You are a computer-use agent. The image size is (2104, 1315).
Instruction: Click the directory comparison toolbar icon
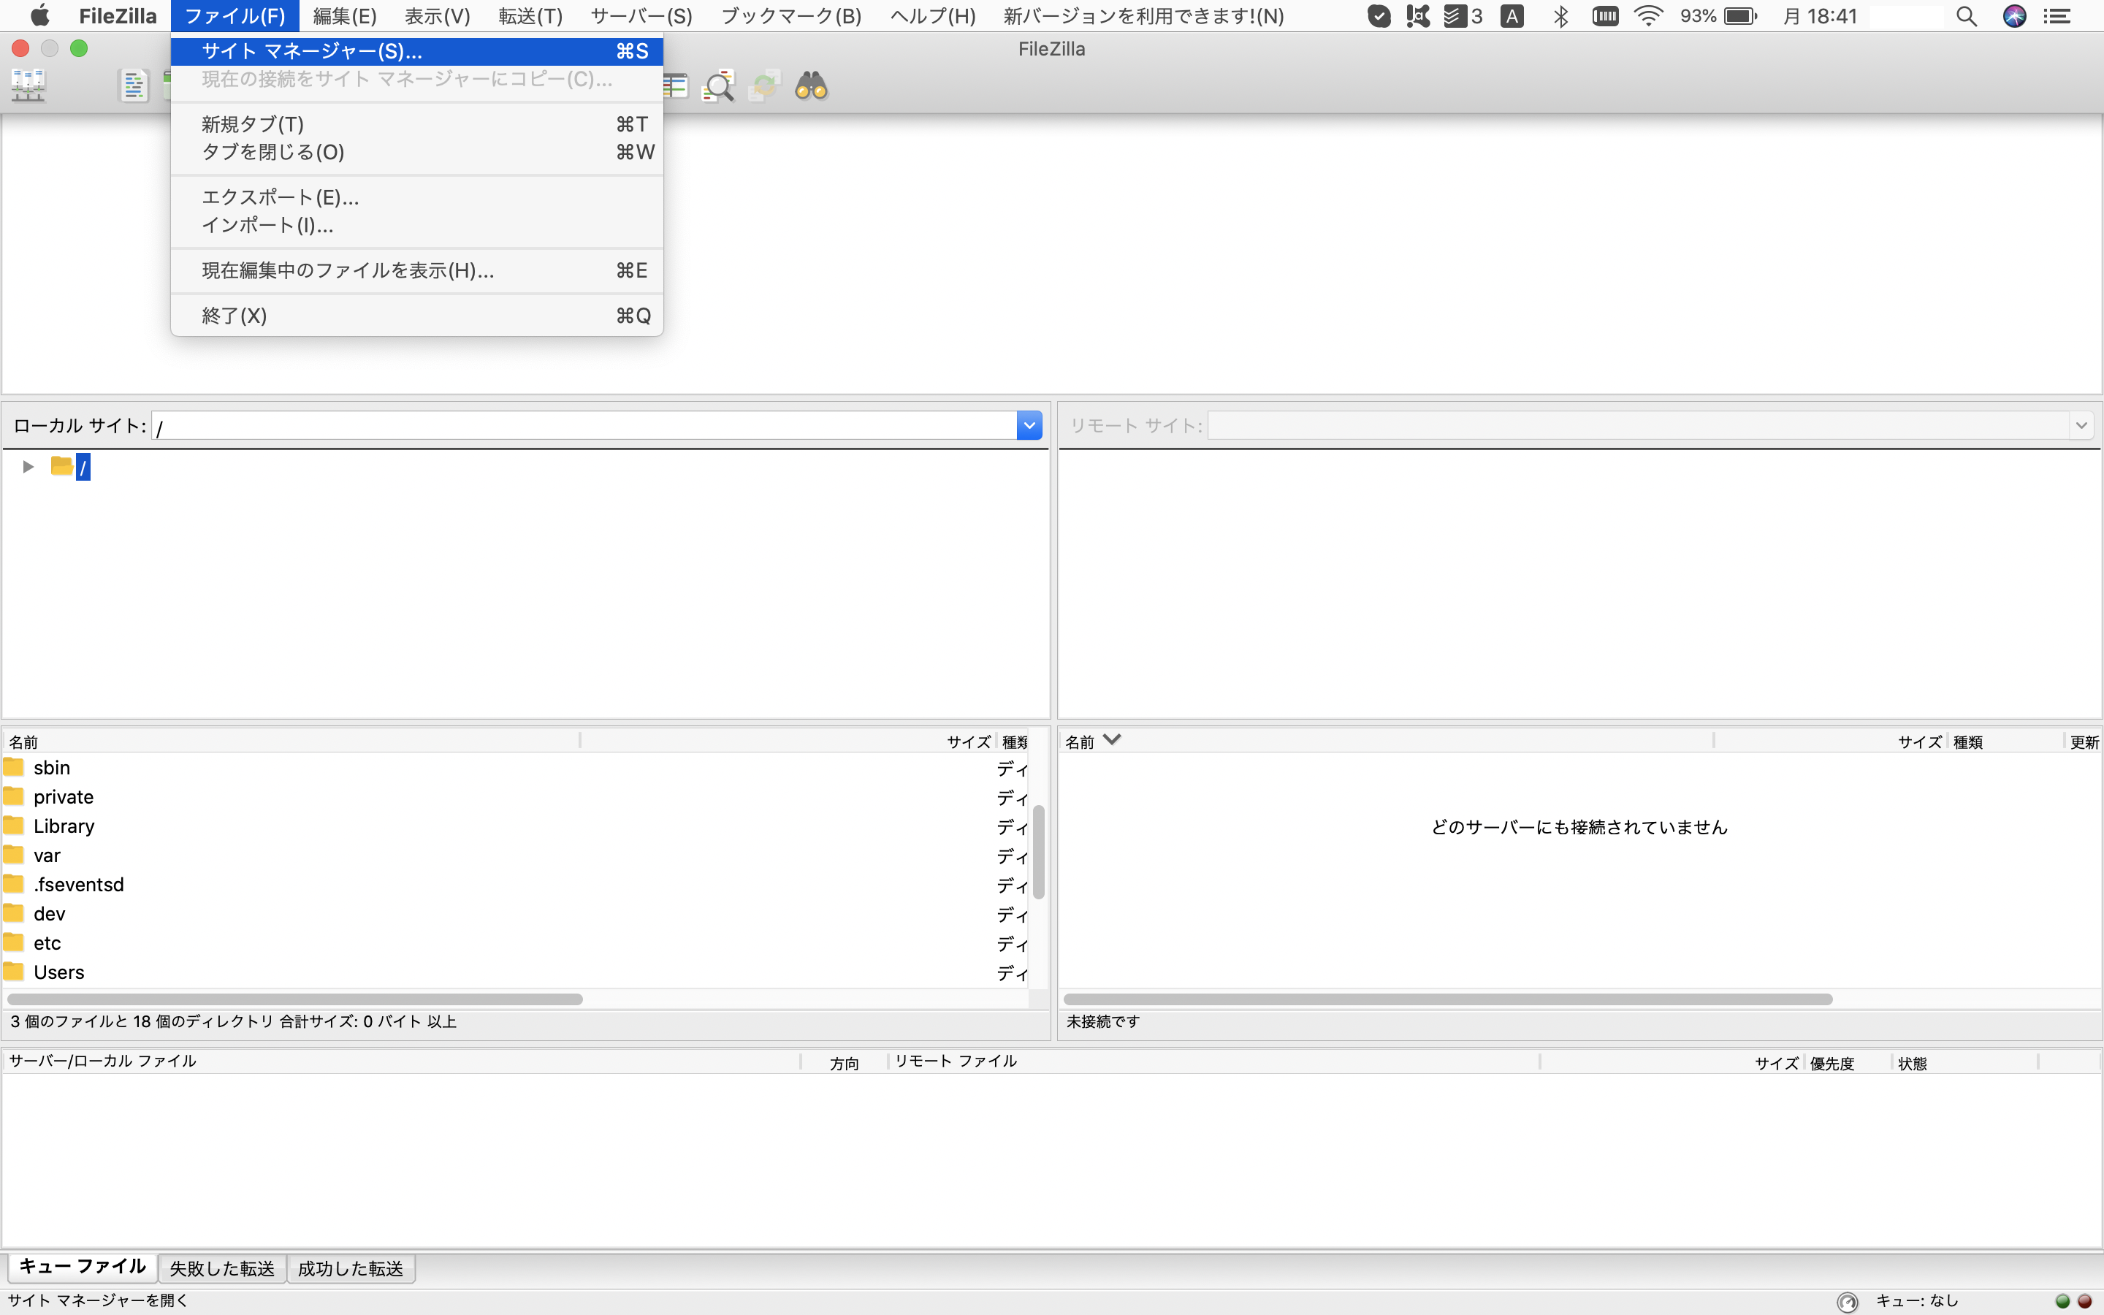[x=675, y=85]
